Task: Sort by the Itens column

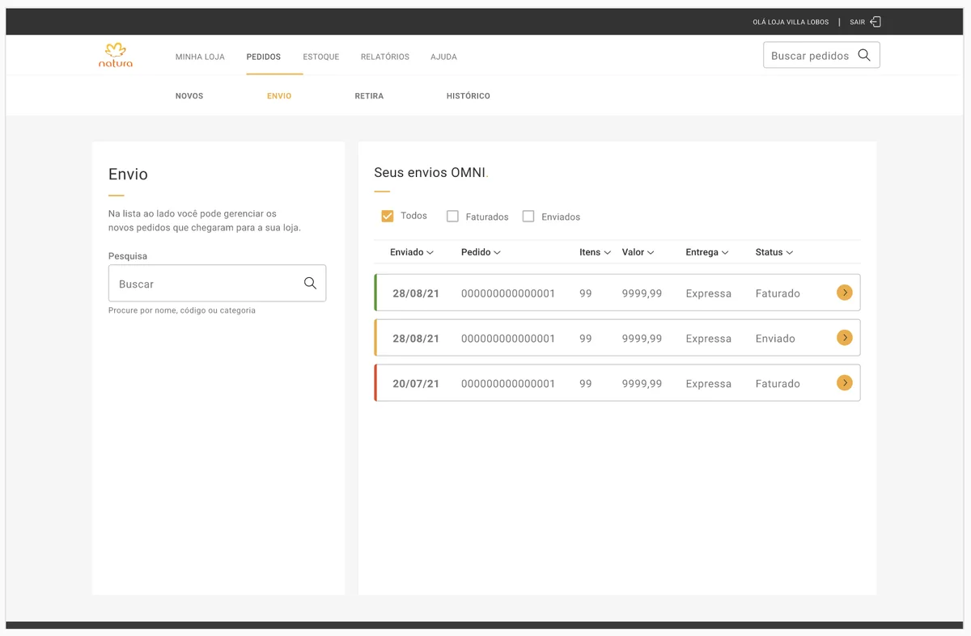Action: (595, 252)
